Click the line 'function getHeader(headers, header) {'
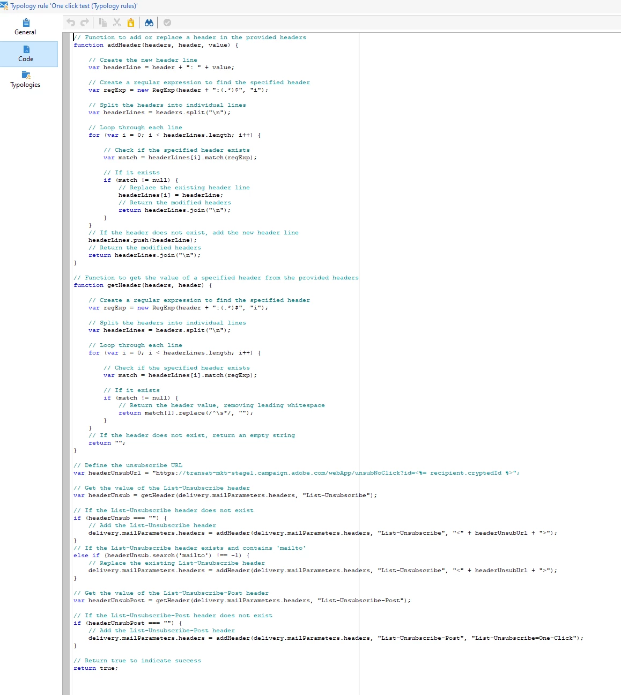The width and height of the screenshot is (621, 695). pos(143,285)
